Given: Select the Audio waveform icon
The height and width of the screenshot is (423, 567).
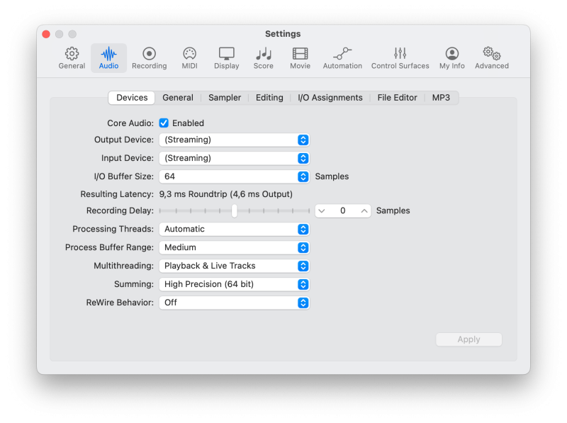Looking at the screenshot, I should [x=108, y=55].
